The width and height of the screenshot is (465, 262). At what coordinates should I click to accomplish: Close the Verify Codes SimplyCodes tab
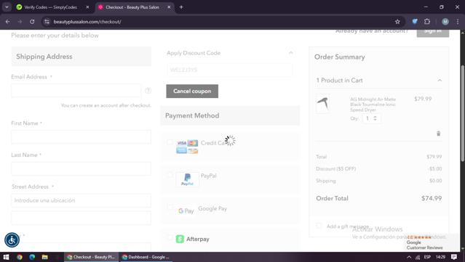pyautogui.click(x=87, y=7)
